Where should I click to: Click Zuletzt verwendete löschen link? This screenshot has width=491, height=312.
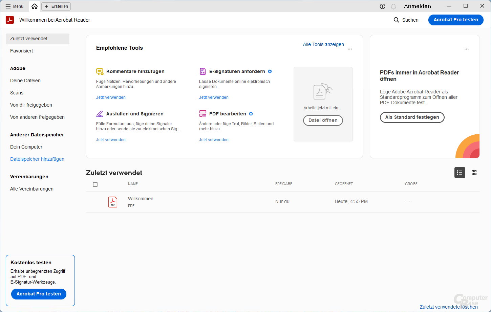pos(449,307)
